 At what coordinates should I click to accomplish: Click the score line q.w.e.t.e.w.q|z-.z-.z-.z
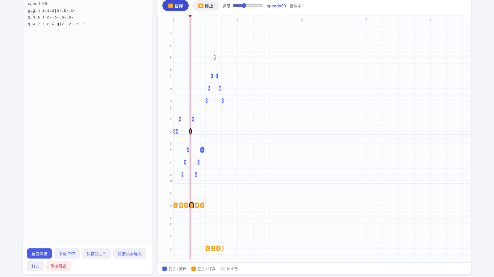[57, 24]
